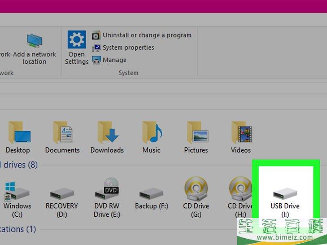
Task: Open the Desktop folder
Action: (x=18, y=134)
